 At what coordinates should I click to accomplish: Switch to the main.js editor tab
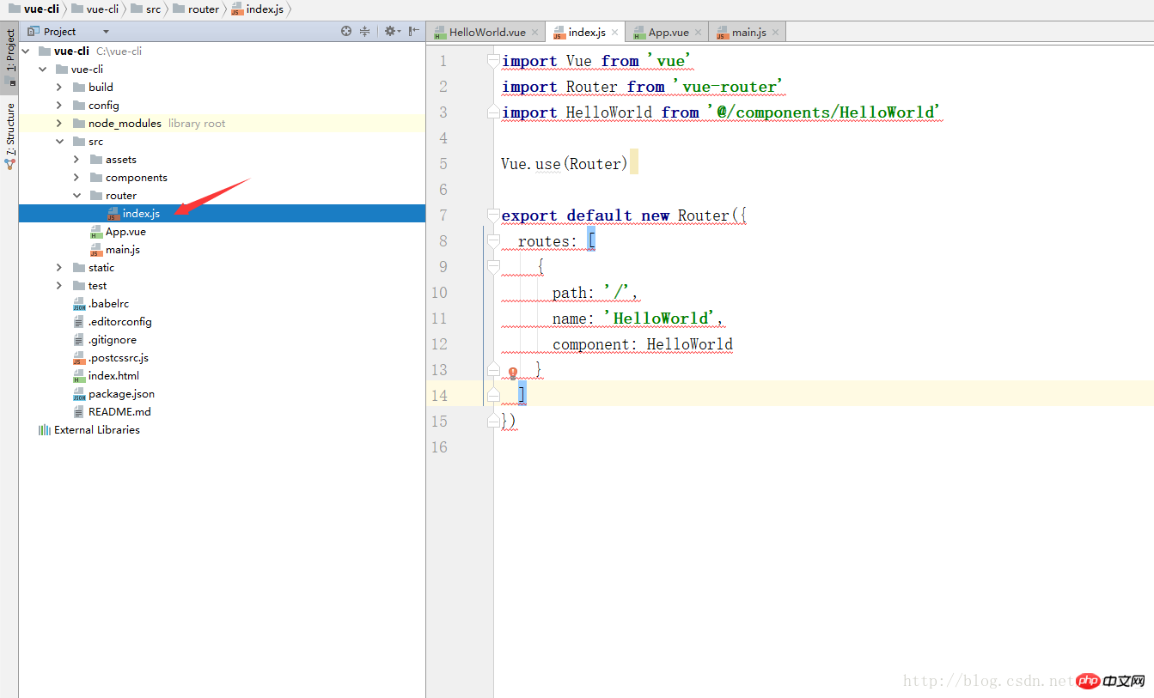click(748, 32)
